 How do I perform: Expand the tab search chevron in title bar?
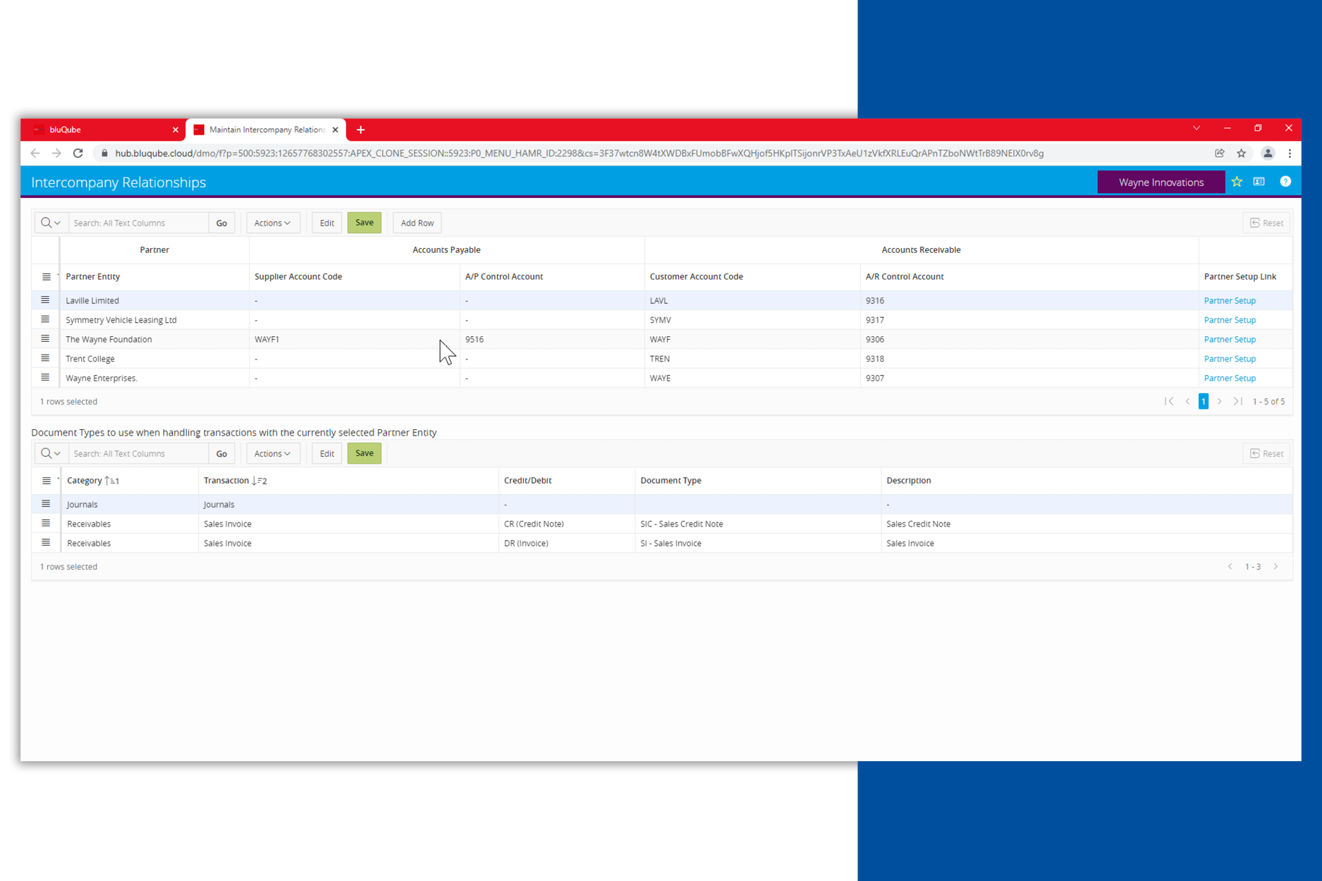(1196, 128)
